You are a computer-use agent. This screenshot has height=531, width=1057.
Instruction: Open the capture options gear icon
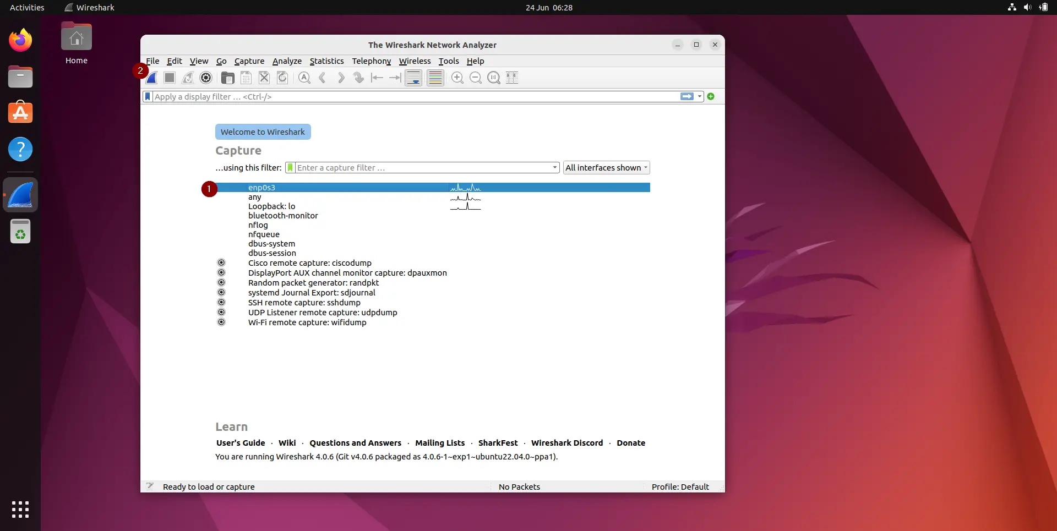[206, 78]
